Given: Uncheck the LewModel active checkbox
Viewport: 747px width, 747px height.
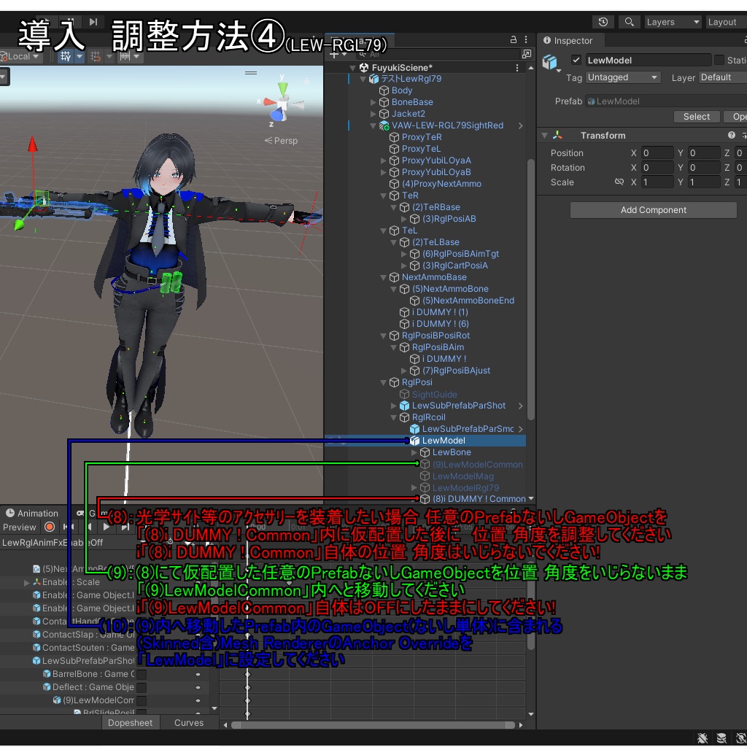Looking at the screenshot, I should 576,60.
